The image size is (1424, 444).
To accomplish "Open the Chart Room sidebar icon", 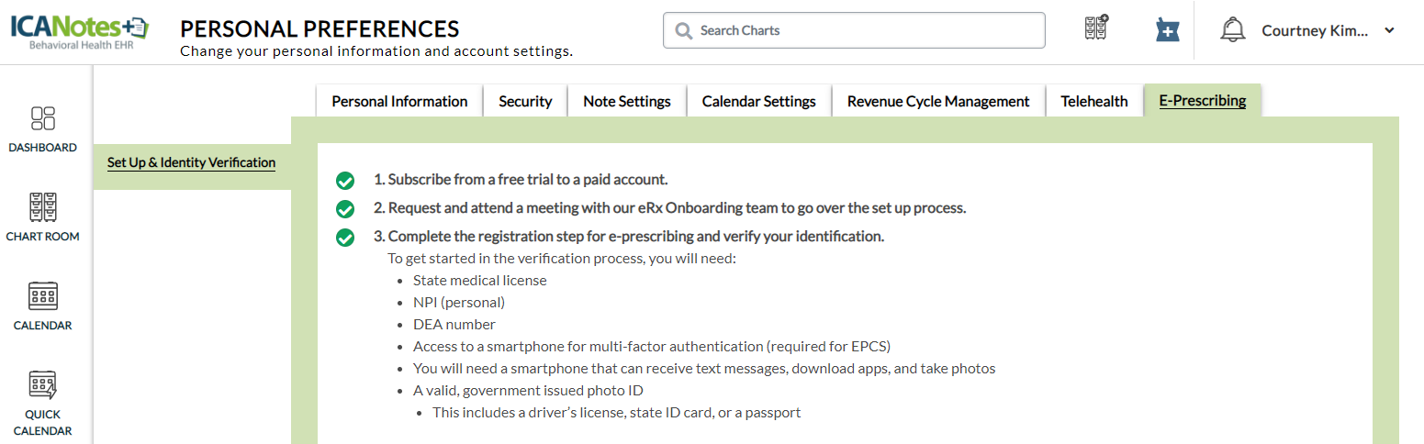I will [43, 208].
